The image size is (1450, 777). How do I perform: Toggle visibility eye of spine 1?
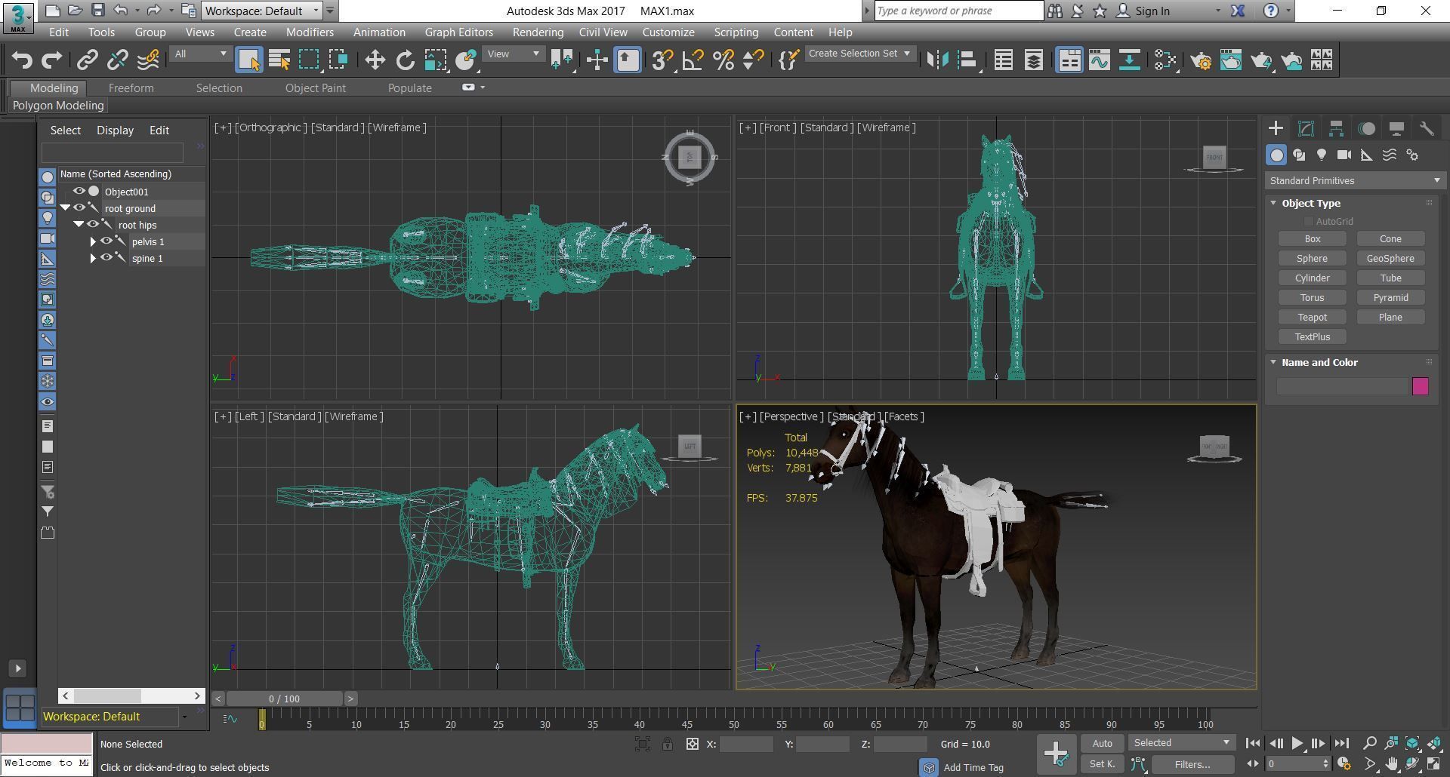[x=106, y=258]
